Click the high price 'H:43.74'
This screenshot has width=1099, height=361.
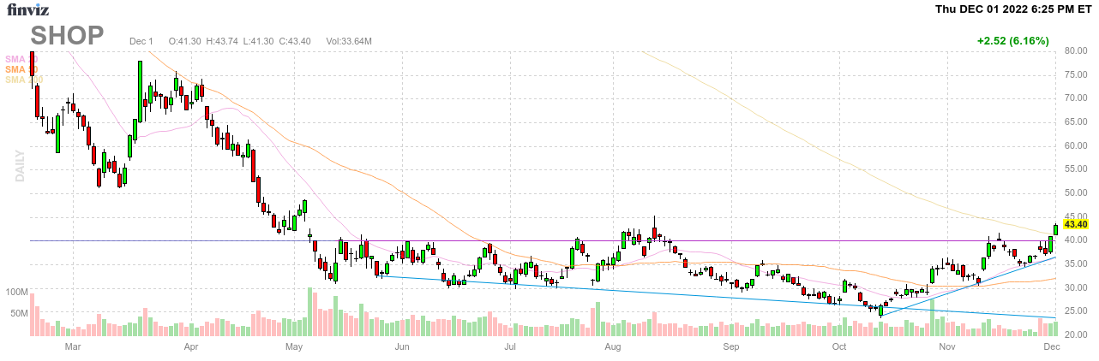point(222,41)
